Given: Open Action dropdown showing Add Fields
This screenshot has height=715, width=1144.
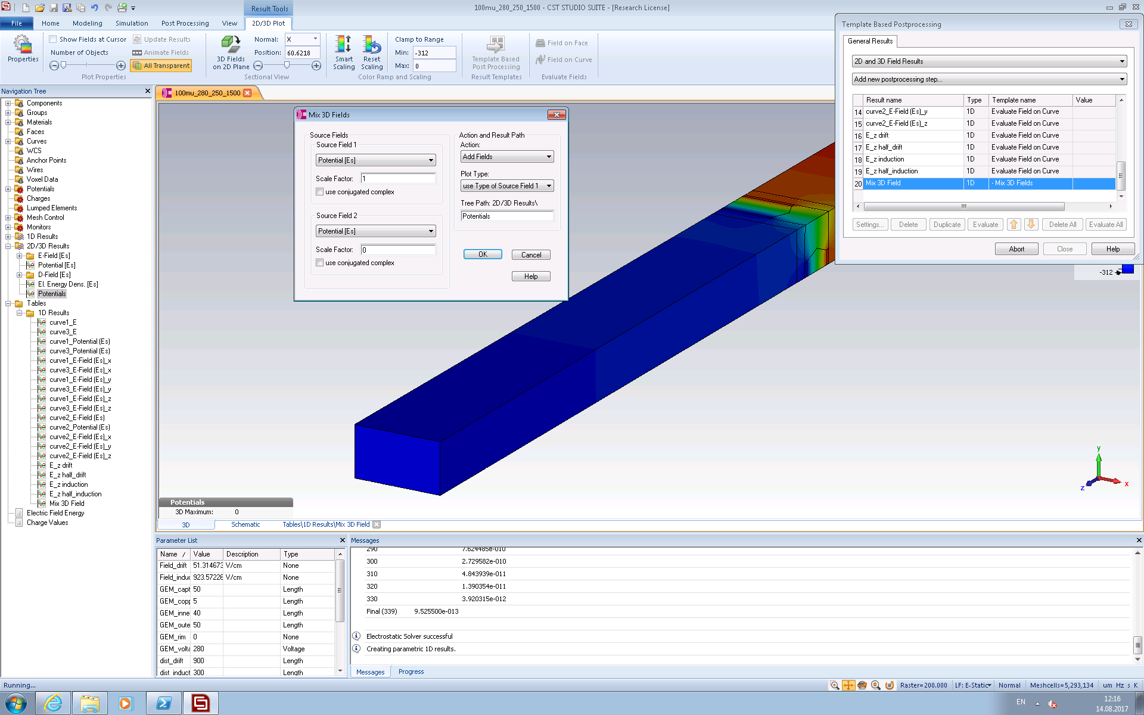Looking at the screenshot, I should coord(507,157).
